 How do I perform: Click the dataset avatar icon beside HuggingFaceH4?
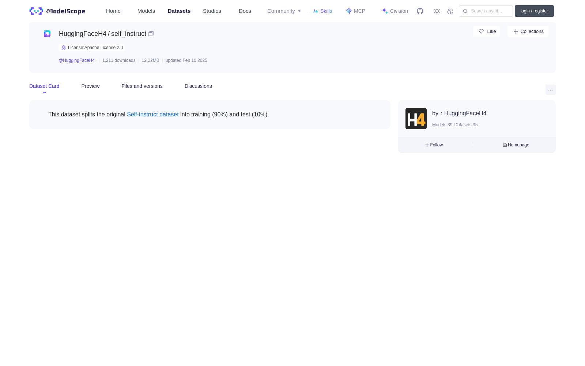pos(47,34)
